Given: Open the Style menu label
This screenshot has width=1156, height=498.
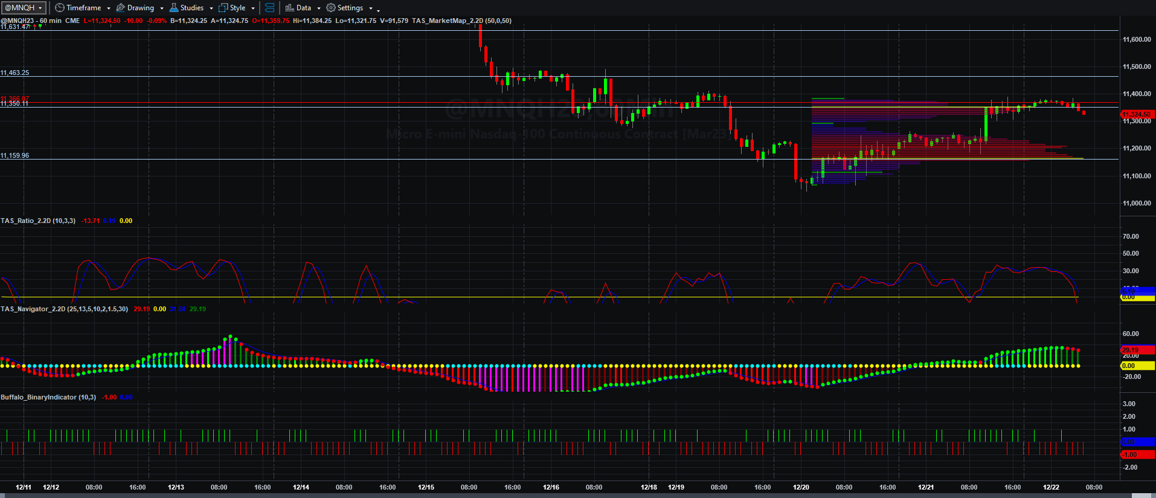Looking at the screenshot, I should point(238,8).
